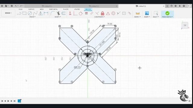193x108 pixels.
Task: Open the extensions icon beside the plus
Action: coord(171,6)
